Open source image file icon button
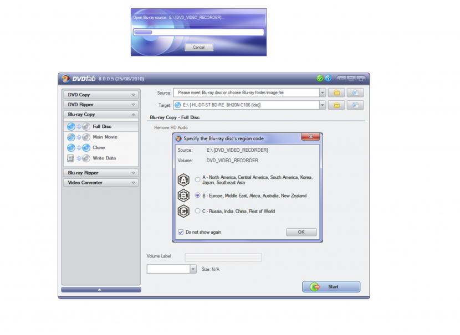The height and width of the screenshot is (335, 460). pyautogui.click(x=355, y=92)
